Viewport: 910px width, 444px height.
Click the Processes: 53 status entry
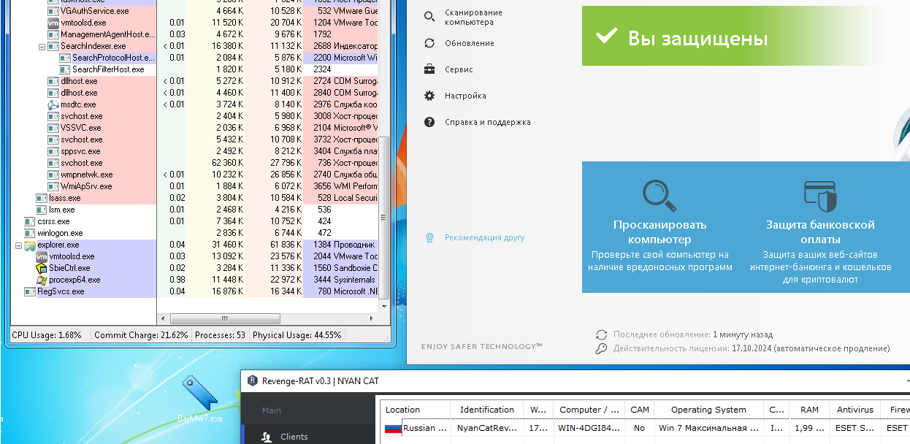pyautogui.click(x=219, y=335)
